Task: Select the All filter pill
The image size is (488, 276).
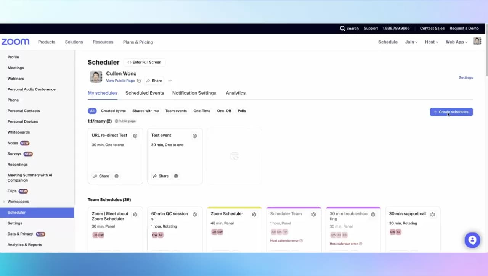Action: (92, 111)
